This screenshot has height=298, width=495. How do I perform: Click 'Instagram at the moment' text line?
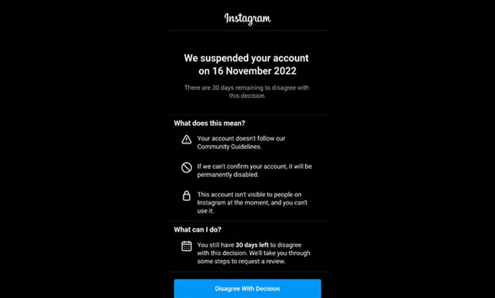click(253, 203)
